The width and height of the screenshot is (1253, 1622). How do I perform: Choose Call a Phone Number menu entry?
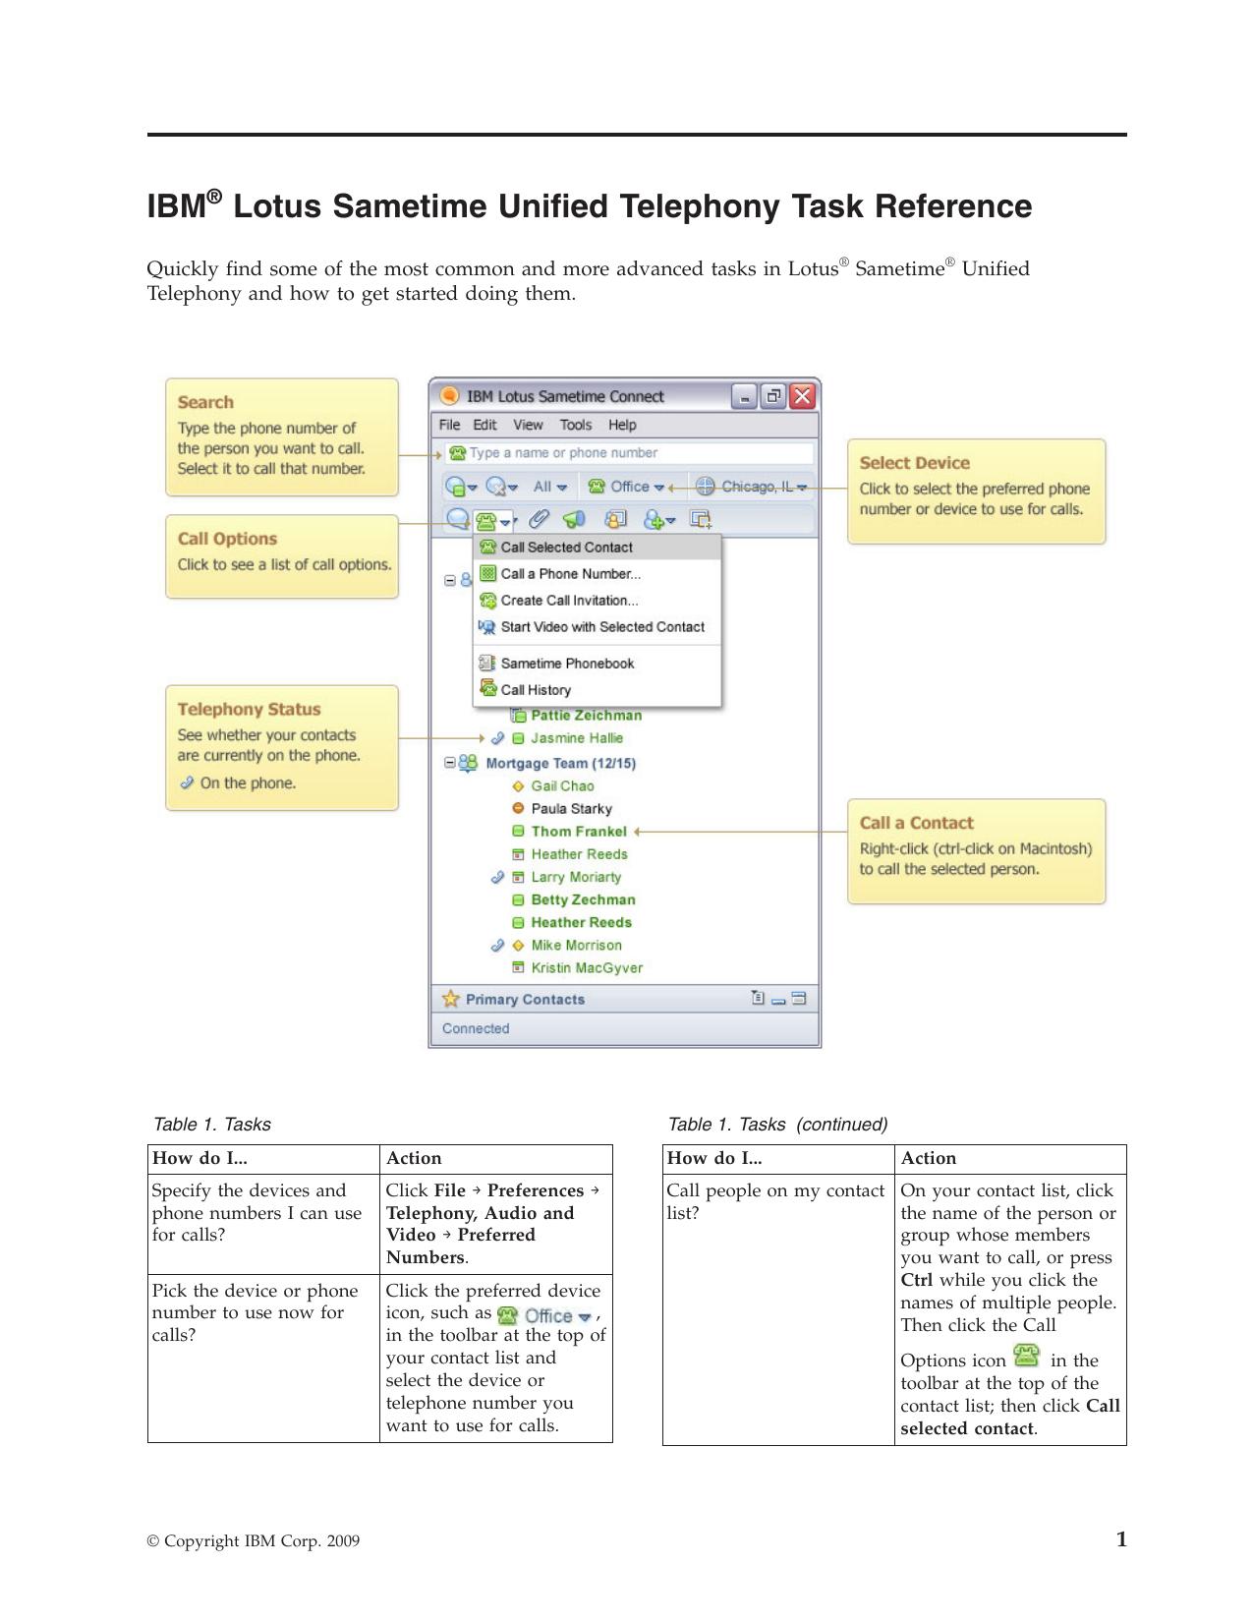(598, 574)
